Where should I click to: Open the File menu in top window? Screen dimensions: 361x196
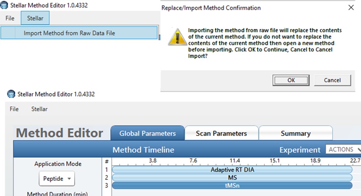[x=10, y=18]
